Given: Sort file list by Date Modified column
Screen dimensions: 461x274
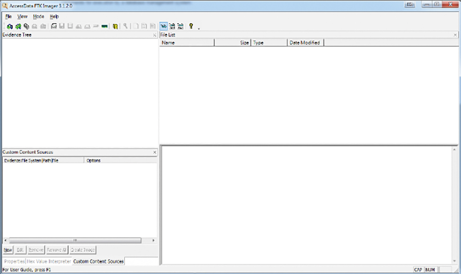Looking at the screenshot, I should point(306,43).
